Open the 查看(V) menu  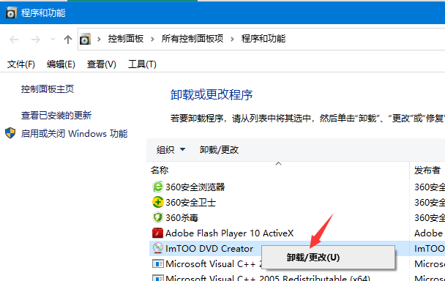pos(102,64)
